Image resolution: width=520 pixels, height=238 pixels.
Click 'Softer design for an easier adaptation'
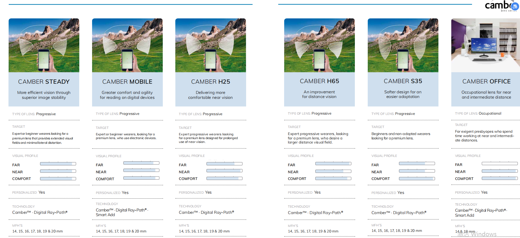tap(403, 94)
